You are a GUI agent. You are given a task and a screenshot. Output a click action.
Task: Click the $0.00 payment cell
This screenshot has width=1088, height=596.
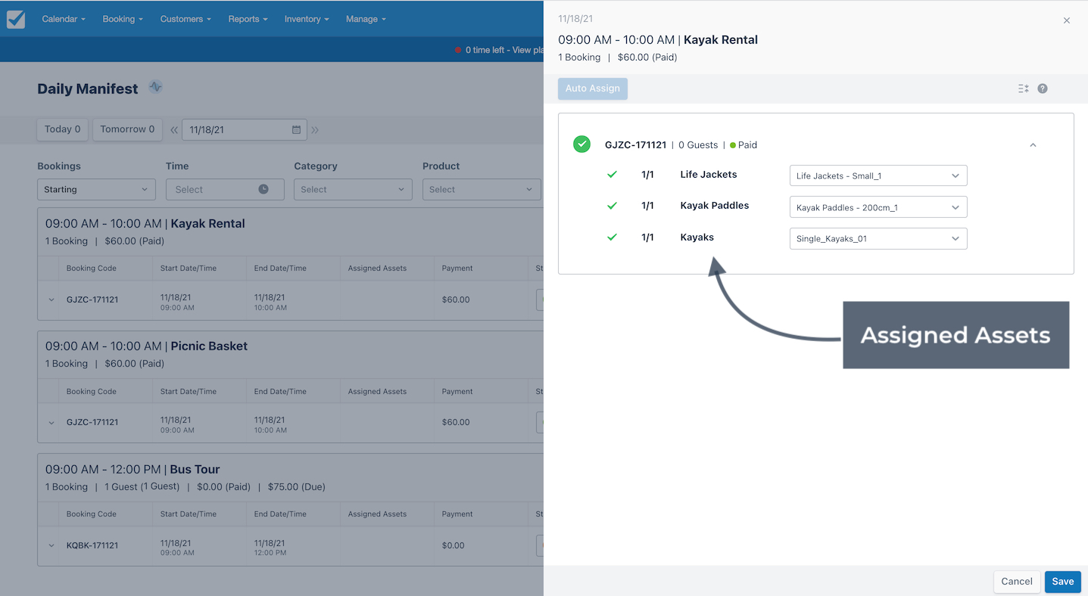pos(455,545)
